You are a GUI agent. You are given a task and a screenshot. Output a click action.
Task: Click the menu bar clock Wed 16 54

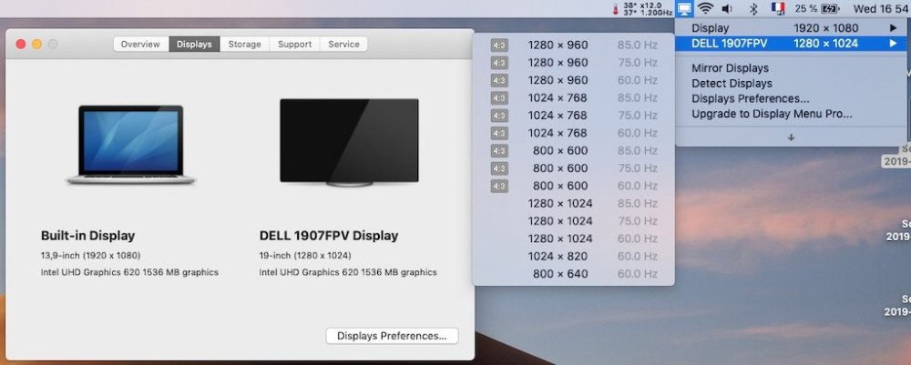[x=880, y=9]
